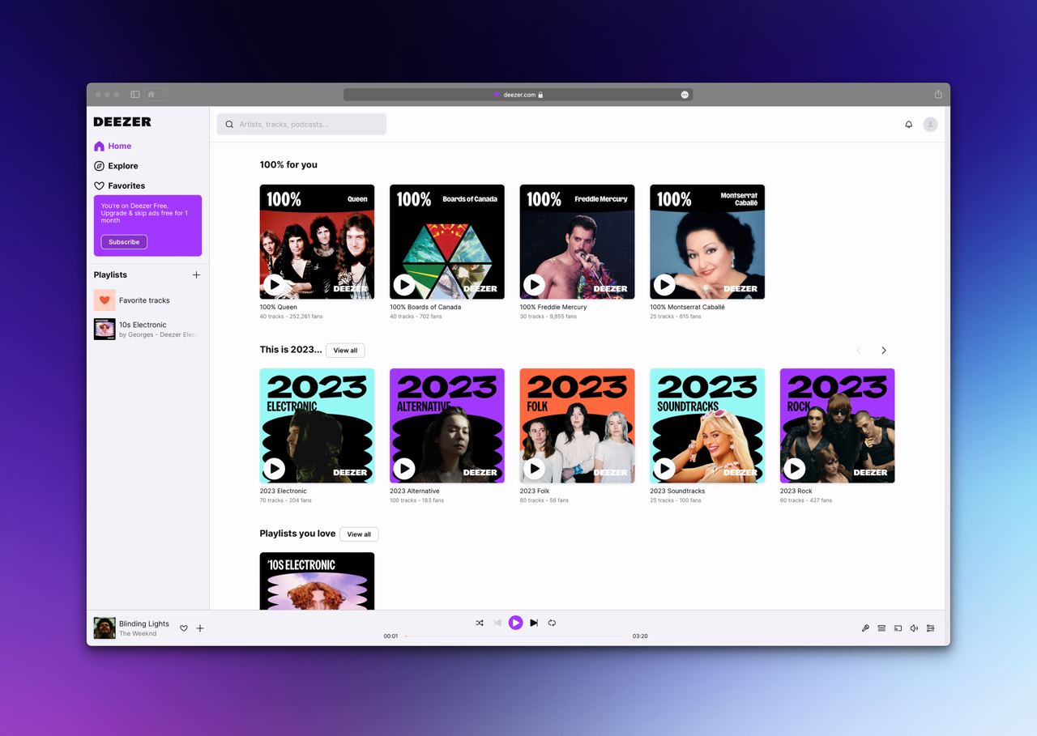1037x736 pixels.
Task: Play the 100% Boards of Canada playlist
Action: tap(404, 284)
